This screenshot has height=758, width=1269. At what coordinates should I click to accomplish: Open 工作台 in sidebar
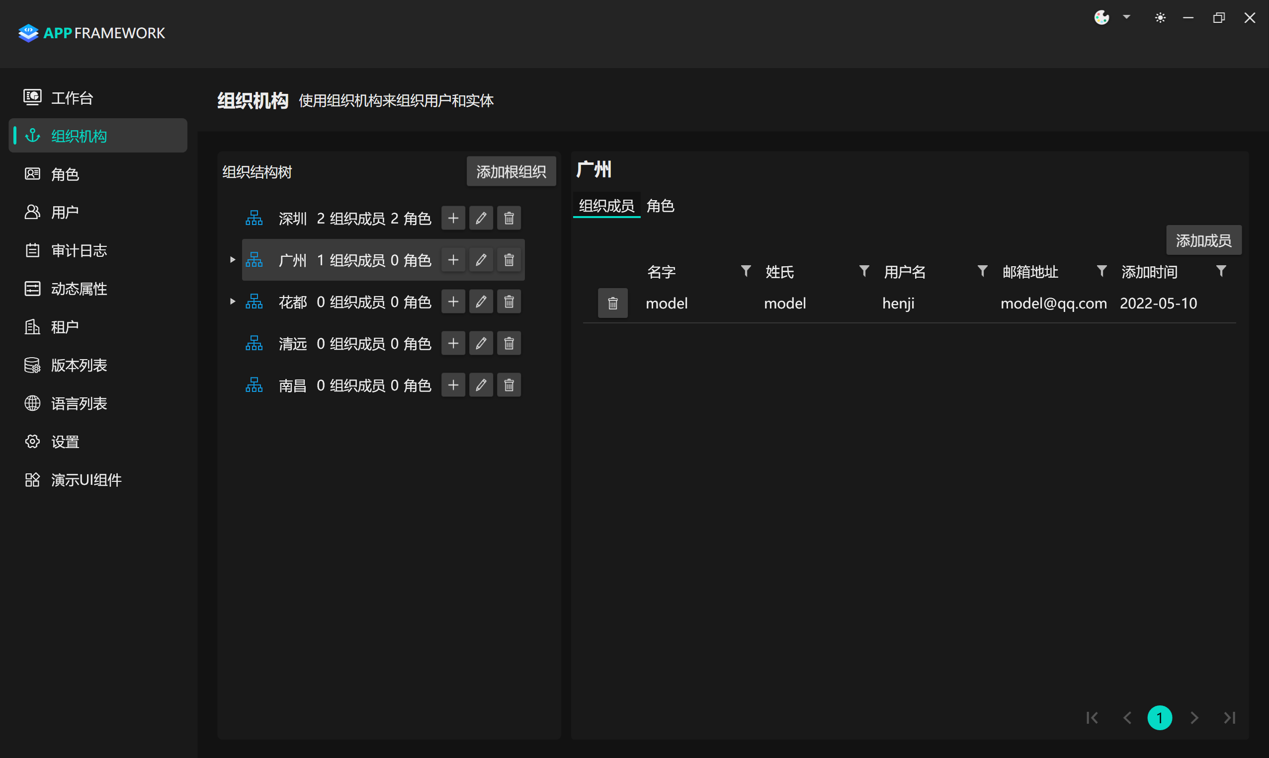pyautogui.click(x=98, y=97)
